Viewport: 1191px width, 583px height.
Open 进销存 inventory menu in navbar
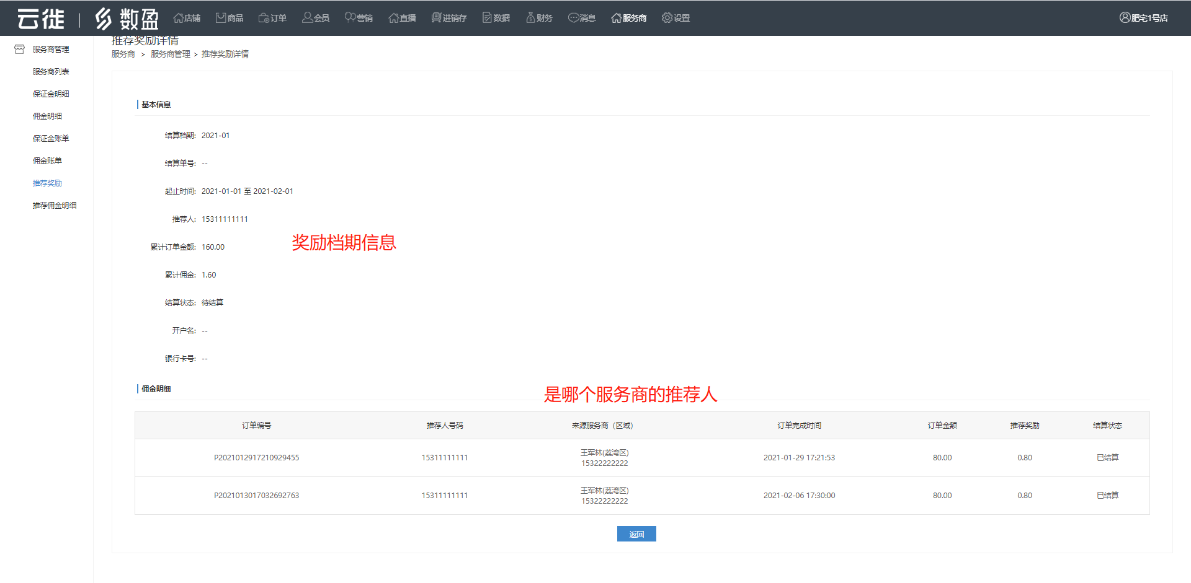pyautogui.click(x=448, y=18)
